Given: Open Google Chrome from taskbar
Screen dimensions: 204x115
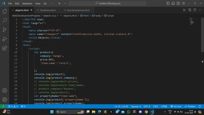Looking at the screenshot, I should pyautogui.click(x=146, y=112).
